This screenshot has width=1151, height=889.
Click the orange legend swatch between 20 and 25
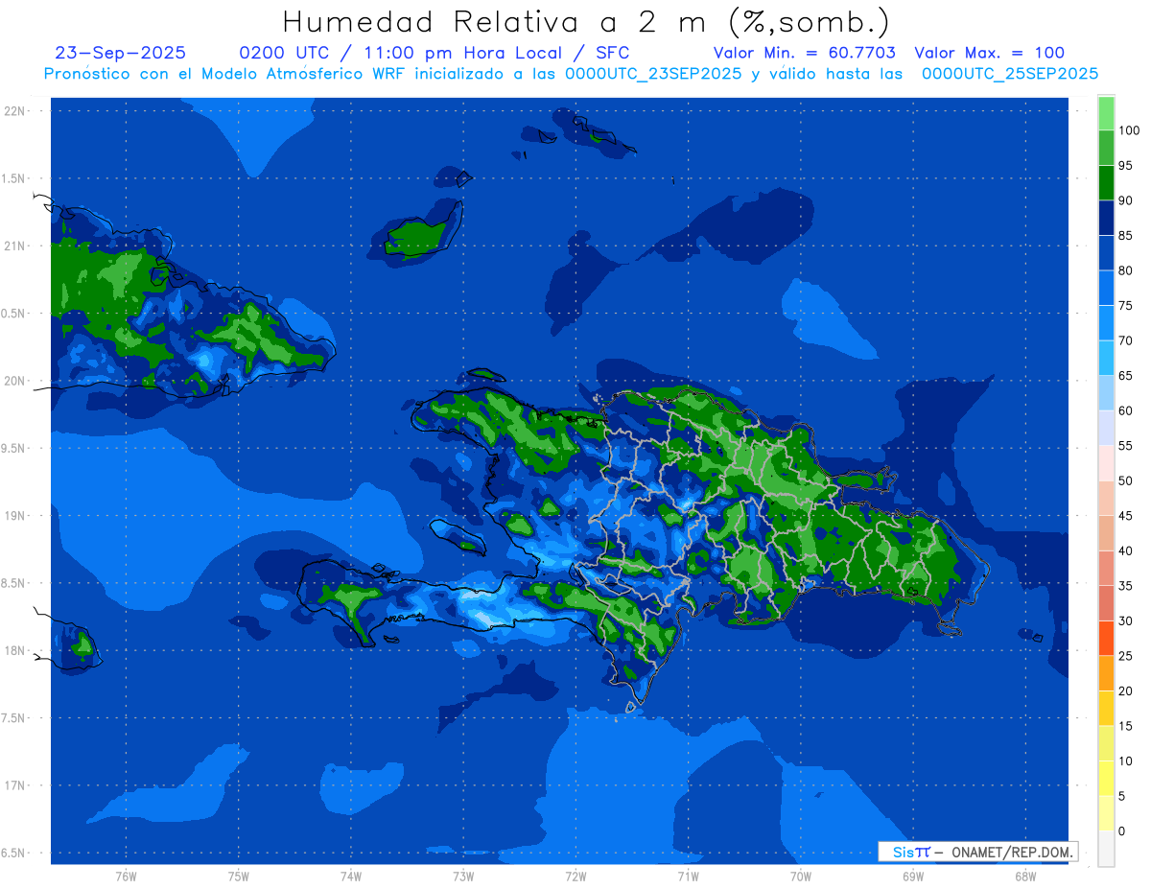(x=1106, y=672)
